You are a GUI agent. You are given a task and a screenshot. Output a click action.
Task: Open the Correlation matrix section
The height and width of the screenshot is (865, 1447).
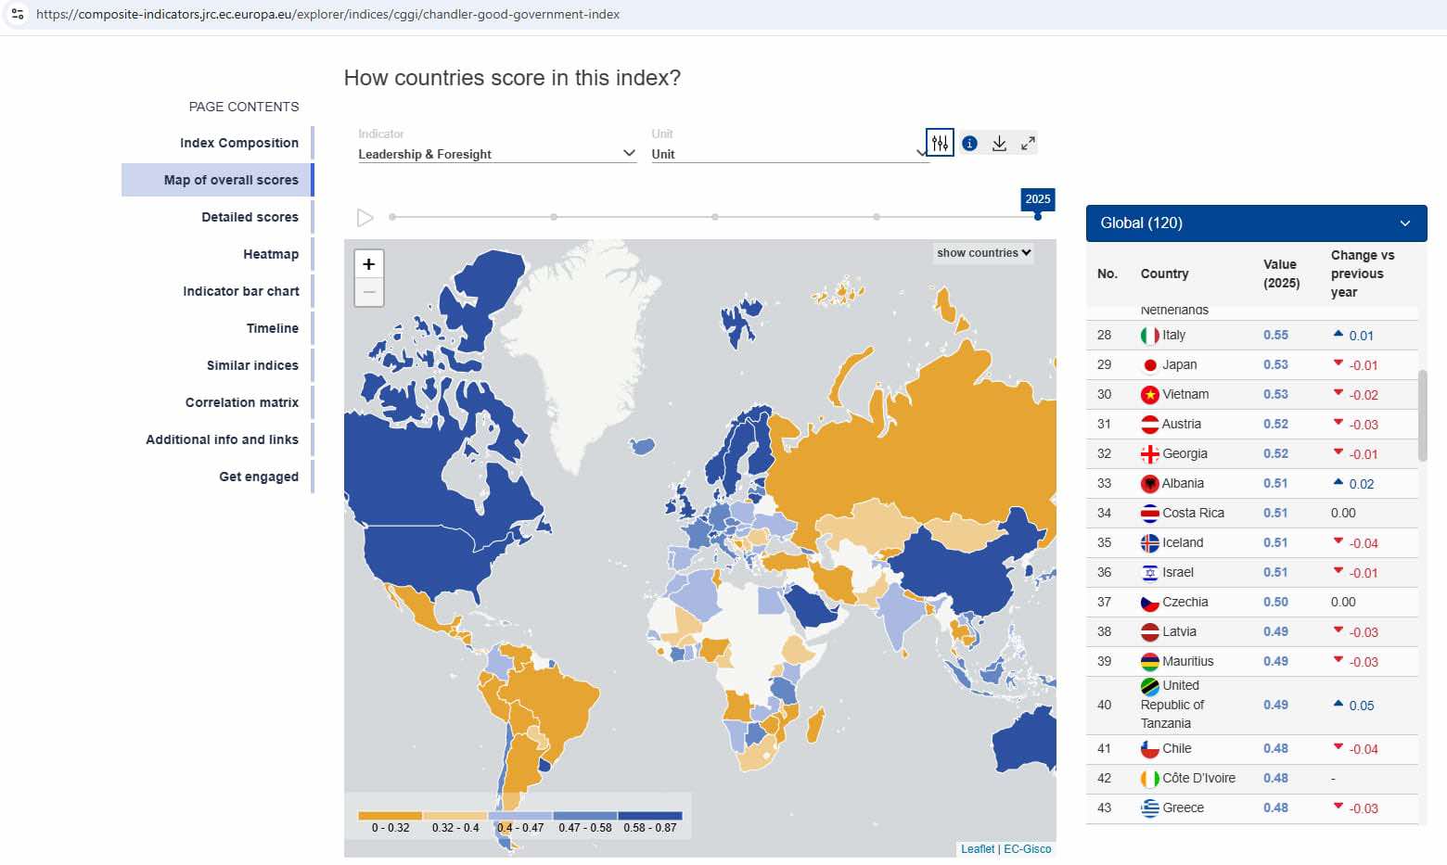[242, 402]
